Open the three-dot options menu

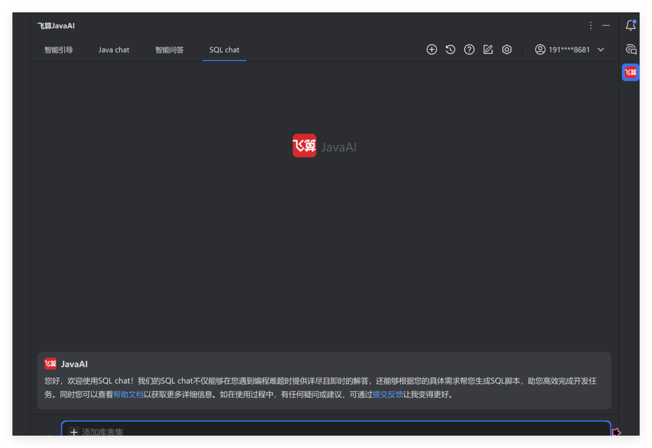(x=591, y=26)
